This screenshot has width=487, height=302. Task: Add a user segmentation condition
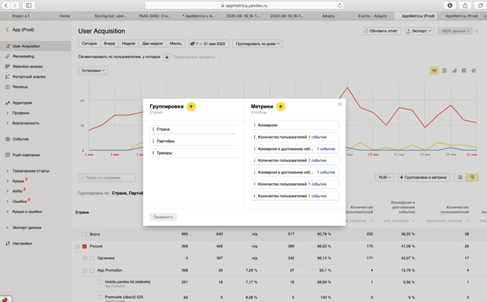167,57
